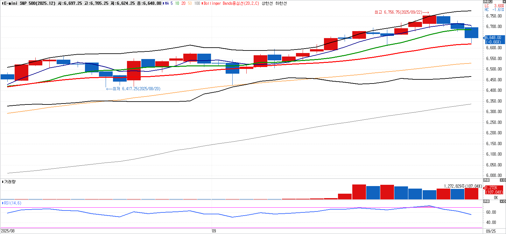506x234 pixels.
Task: Select the MA 5 legend label
Action: click(169, 3)
